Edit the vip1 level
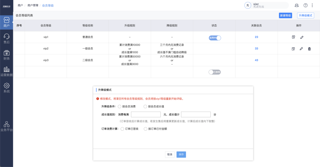 click(x=302, y=37)
